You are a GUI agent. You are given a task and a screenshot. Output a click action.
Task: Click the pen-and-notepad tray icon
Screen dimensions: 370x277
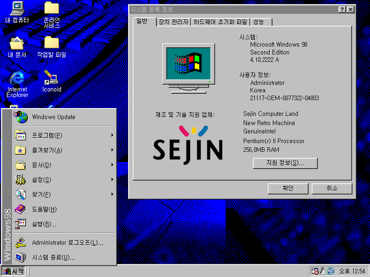322,271
